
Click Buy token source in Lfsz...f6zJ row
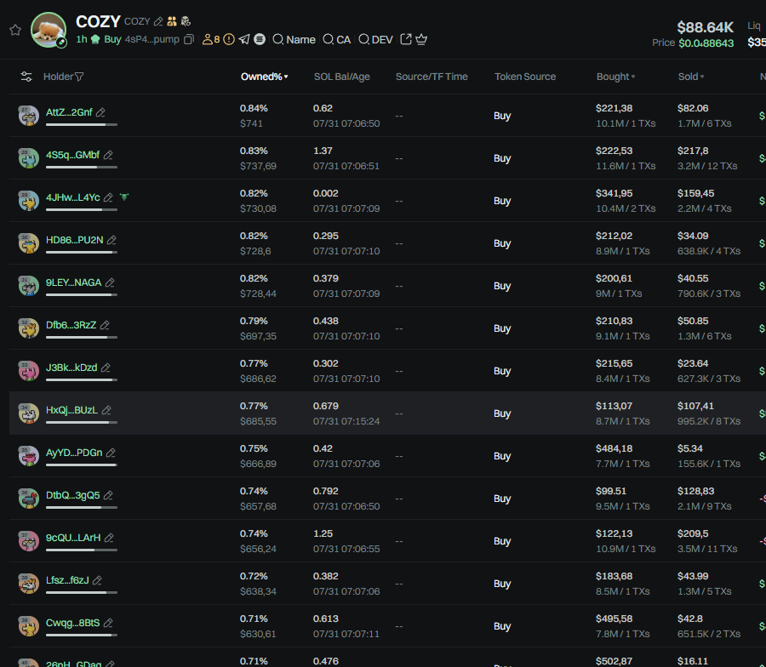[502, 584]
